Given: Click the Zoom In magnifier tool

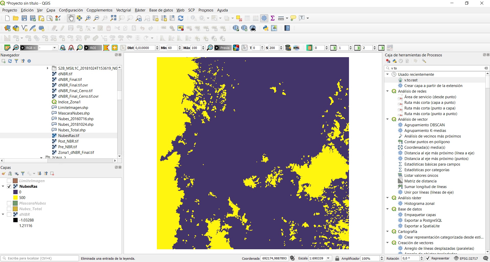Looking at the screenshot, I should pos(88,18).
